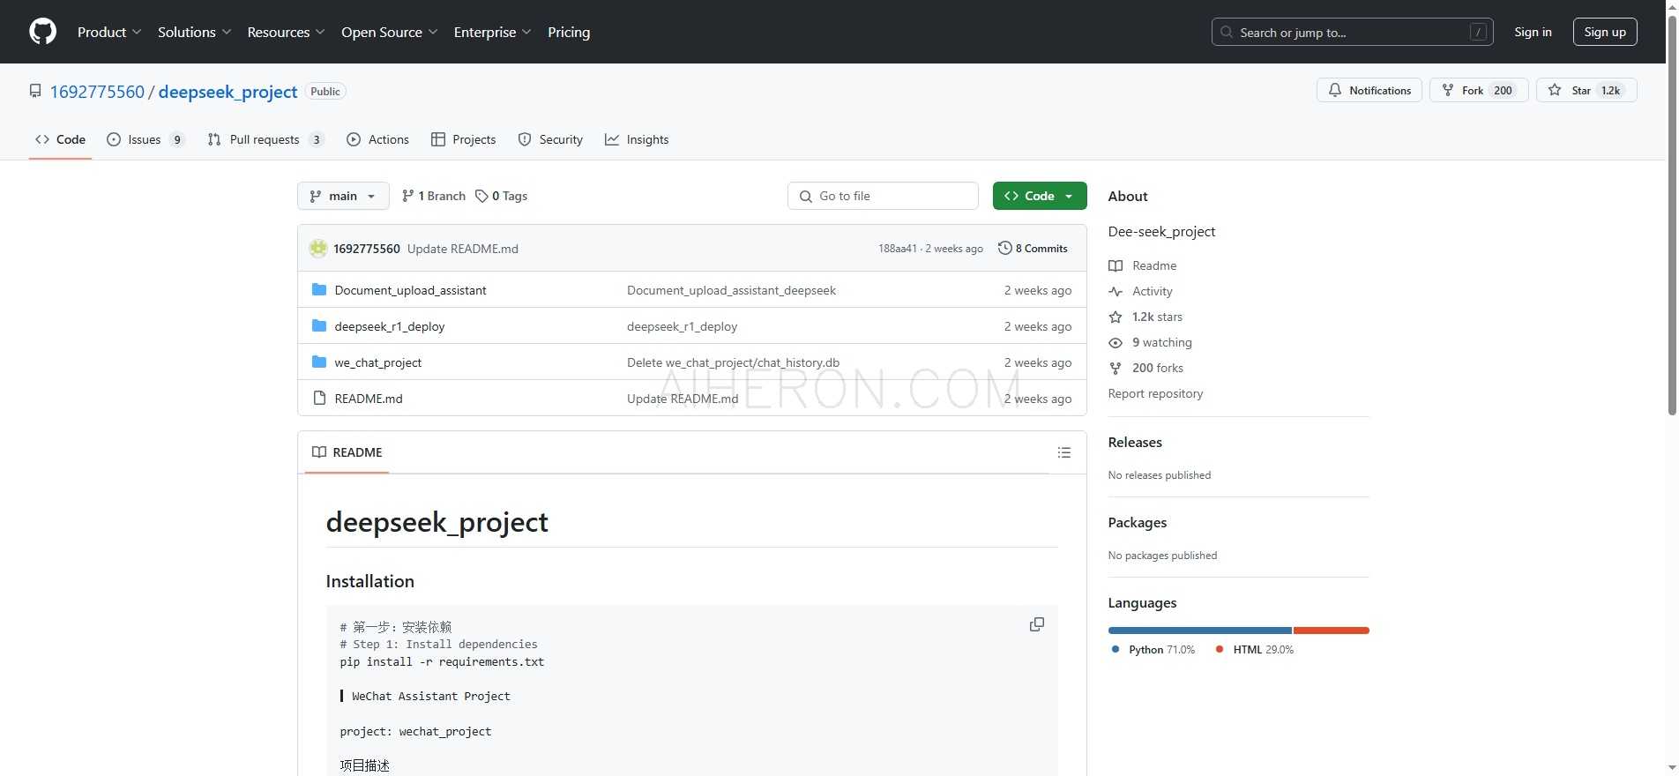The width and height of the screenshot is (1679, 776).
Task: View the 0 Tags list
Action: pos(501,196)
